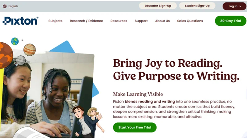The image size is (247, 139).
Task: Click the striped Jupiter planet graphic
Action: (30, 50)
